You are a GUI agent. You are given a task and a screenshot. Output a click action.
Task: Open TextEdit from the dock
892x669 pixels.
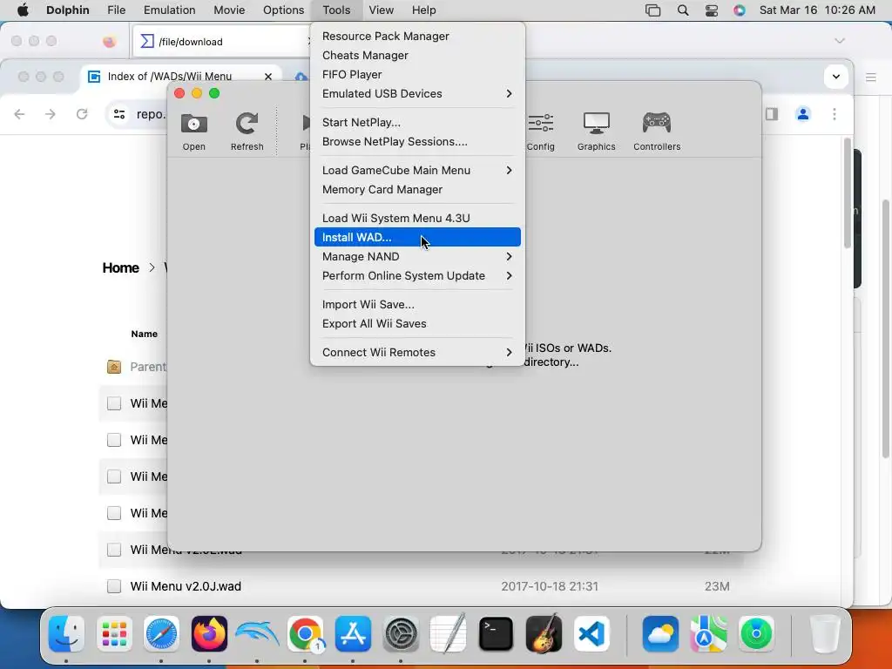point(449,634)
